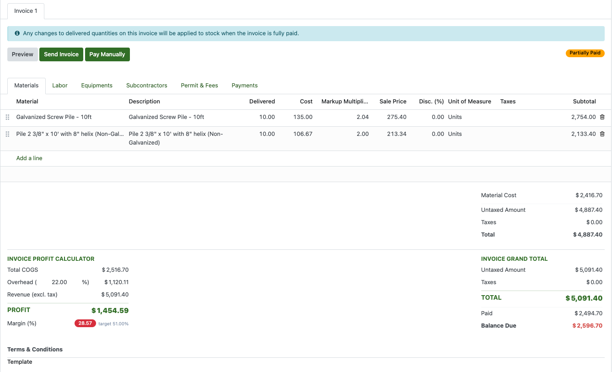Add a line to materials
Viewport: 612px width, 372px height.
coord(29,158)
